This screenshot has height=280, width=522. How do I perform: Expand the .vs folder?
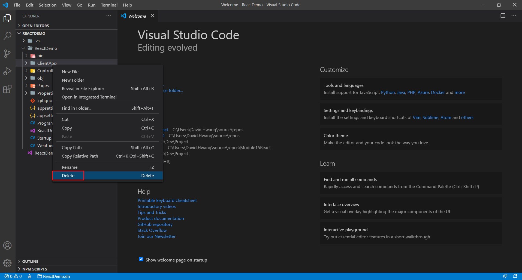[67, 41]
